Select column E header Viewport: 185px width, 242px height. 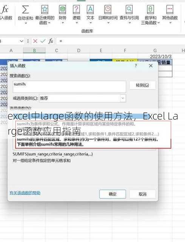click(101, 50)
